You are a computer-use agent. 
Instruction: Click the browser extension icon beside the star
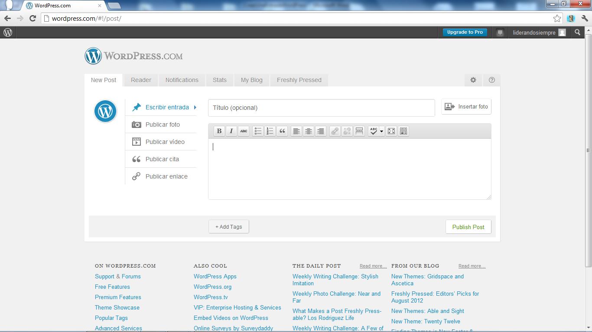pyautogui.click(x=571, y=18)
